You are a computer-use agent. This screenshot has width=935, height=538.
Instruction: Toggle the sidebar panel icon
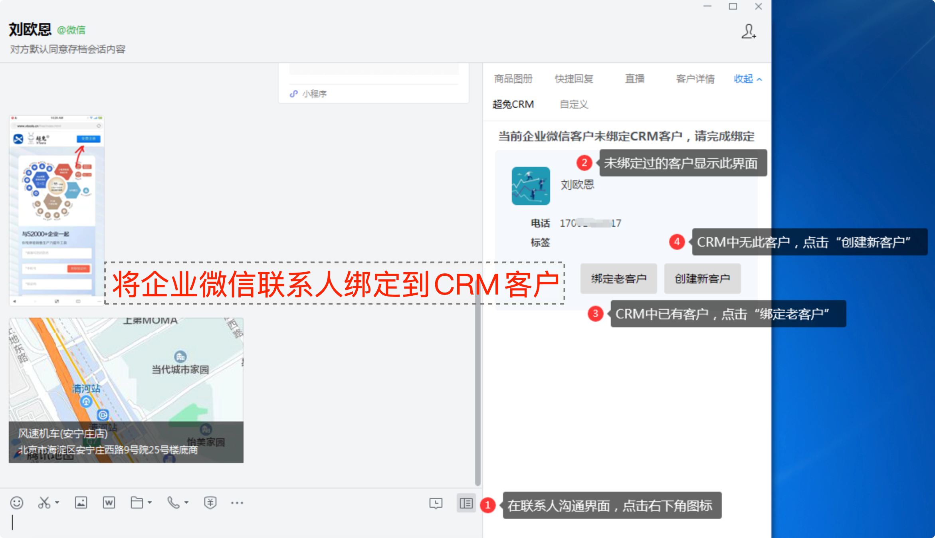(x=466, y=503)
